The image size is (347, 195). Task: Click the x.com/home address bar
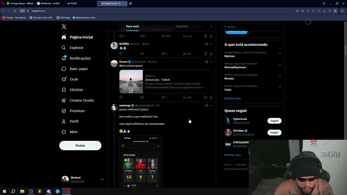click(38, 11)
